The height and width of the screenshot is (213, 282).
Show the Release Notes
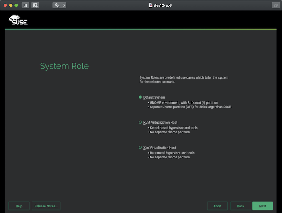46,206
